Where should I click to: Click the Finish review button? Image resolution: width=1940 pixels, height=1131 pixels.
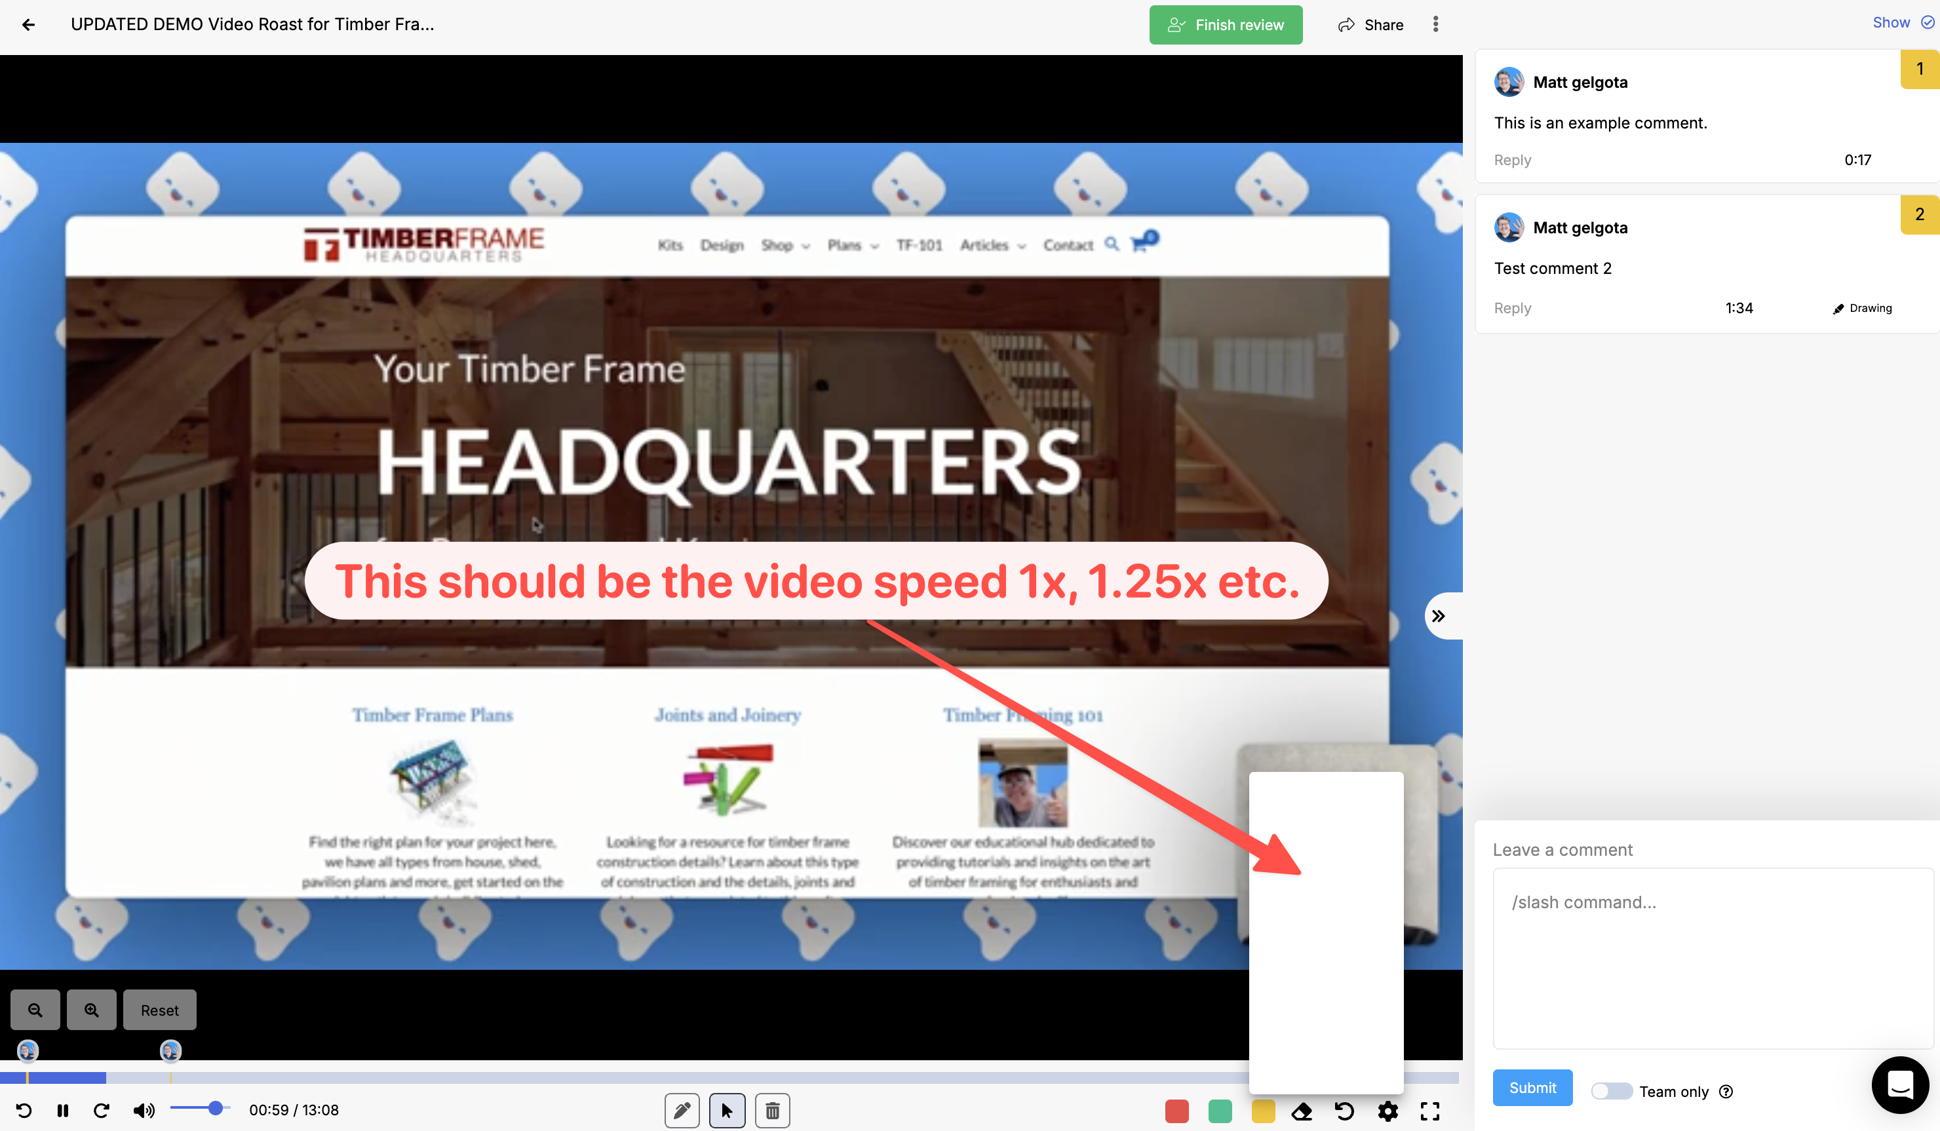(1225, 25)
